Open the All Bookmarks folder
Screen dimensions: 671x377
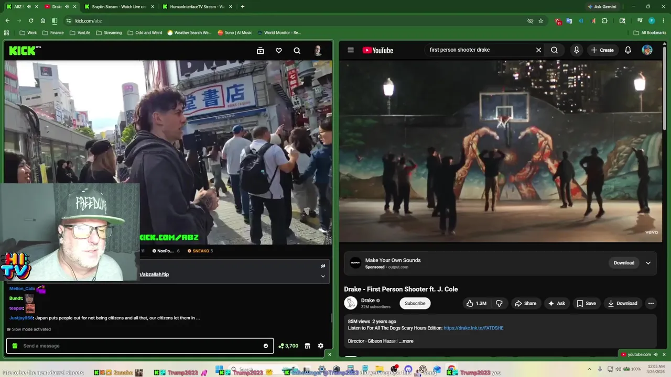point(650,32)
